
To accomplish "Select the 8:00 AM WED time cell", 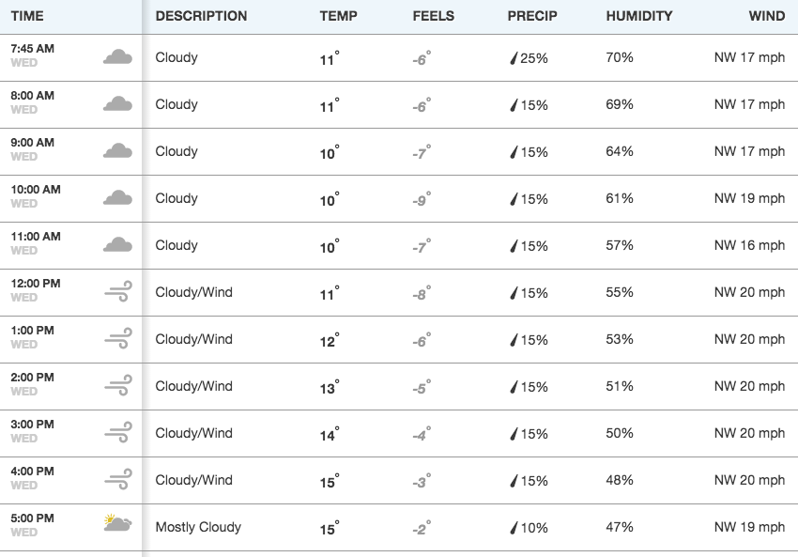I will pos(32,102).
